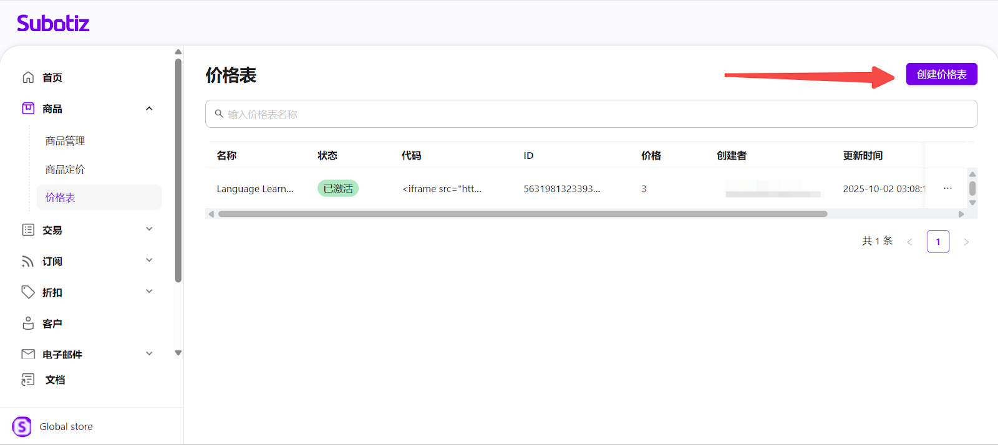Open 商品管理 in the sidebar

[65, 141]
